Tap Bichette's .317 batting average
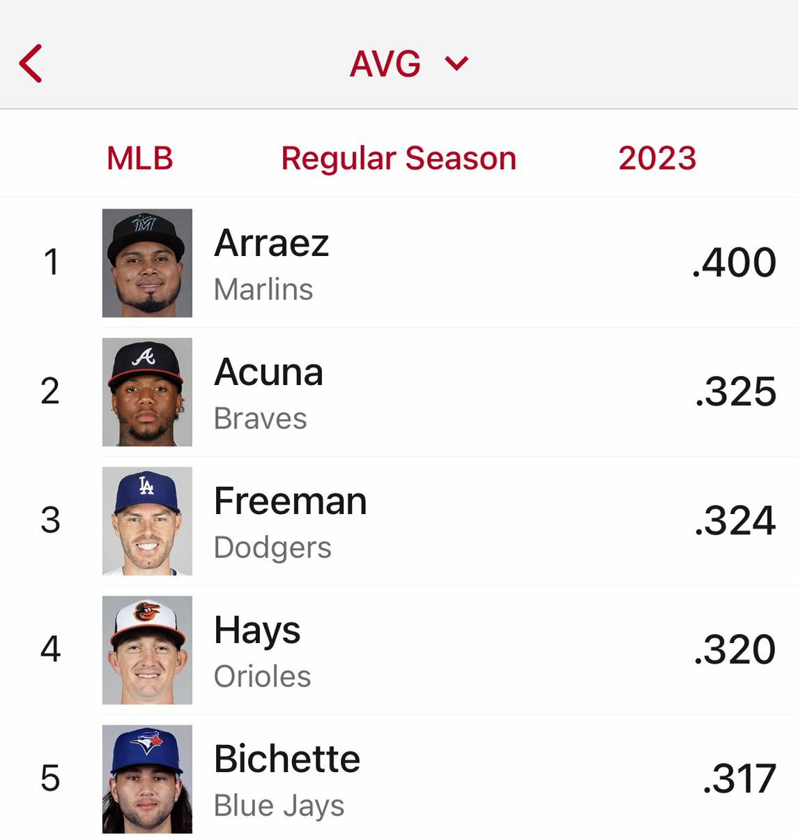 tap(739, 779)
